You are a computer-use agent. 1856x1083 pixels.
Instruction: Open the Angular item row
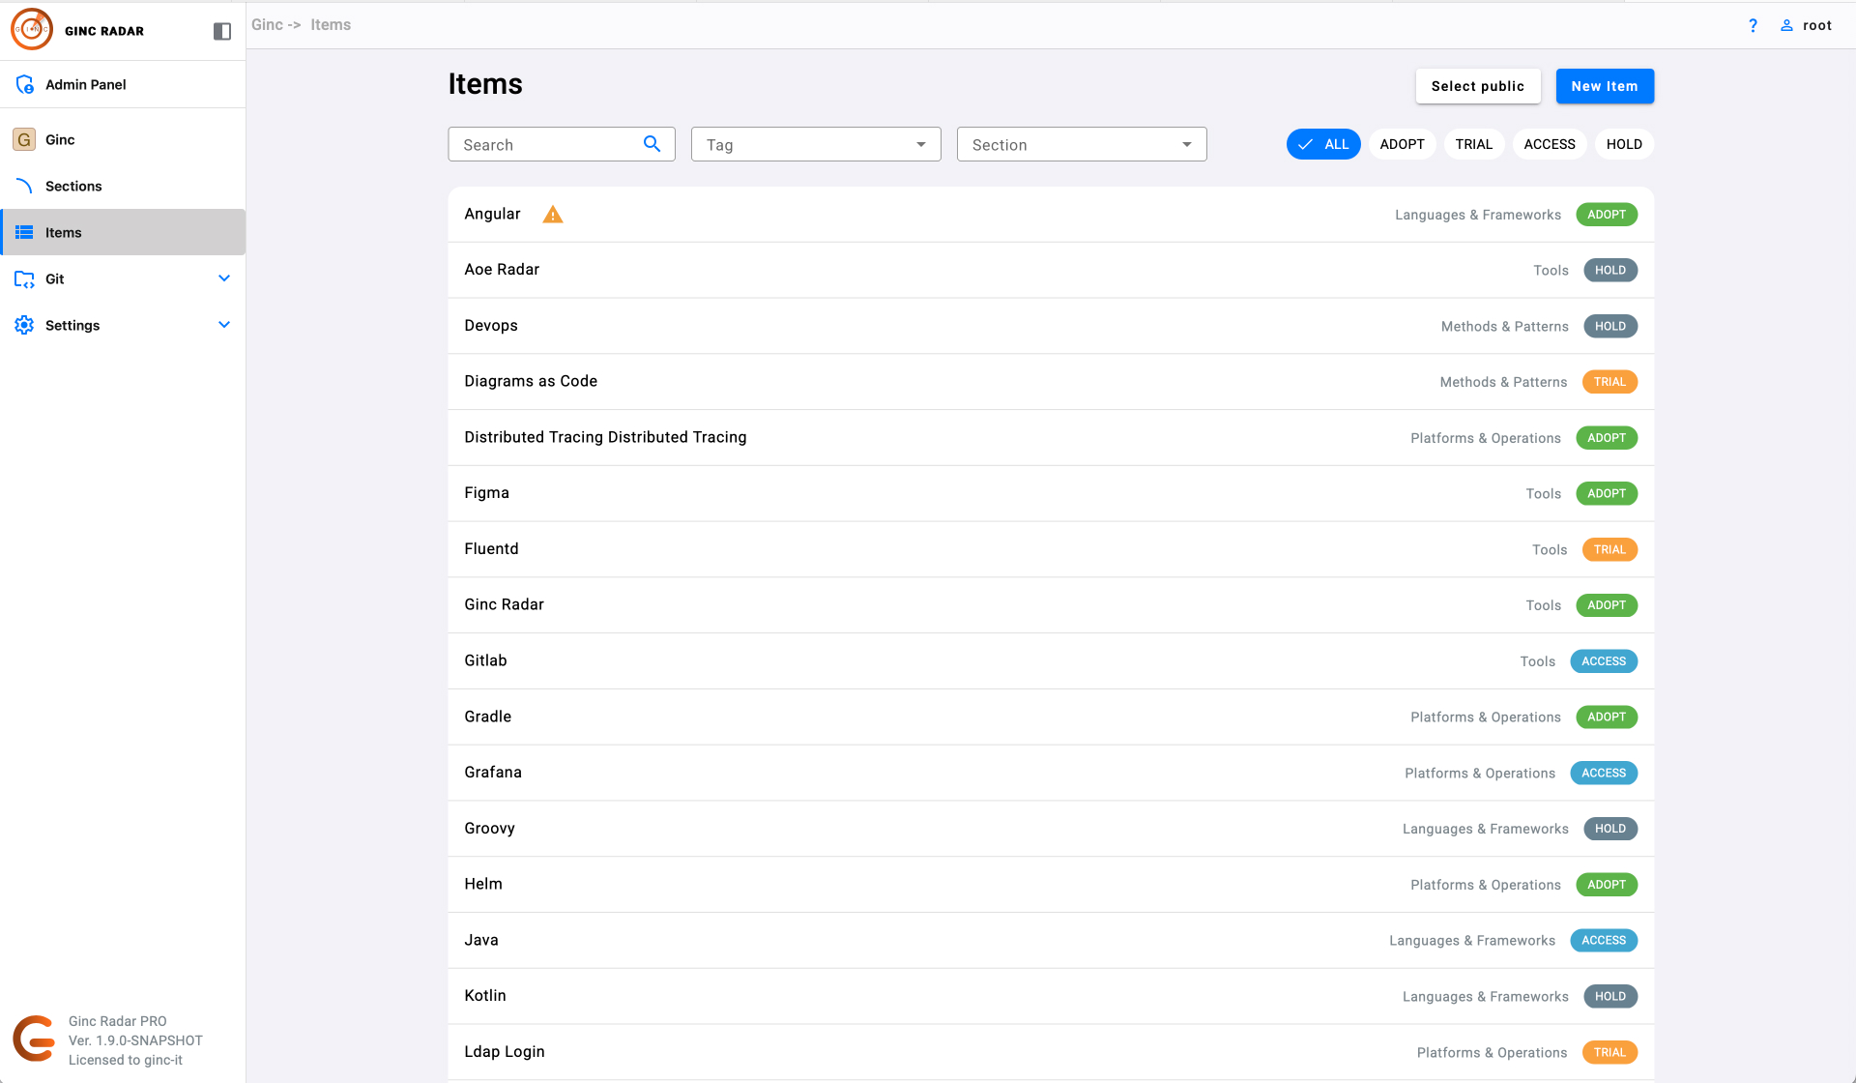[x=1051, y=214]
